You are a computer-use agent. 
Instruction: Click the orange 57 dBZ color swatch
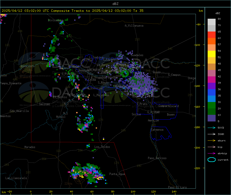pos(211,41)
